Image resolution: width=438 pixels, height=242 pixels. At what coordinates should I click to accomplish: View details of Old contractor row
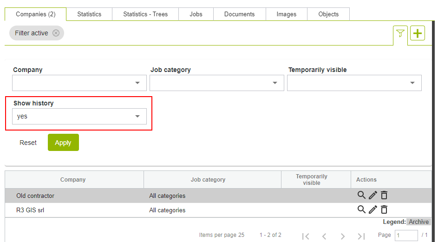(361, 196)
